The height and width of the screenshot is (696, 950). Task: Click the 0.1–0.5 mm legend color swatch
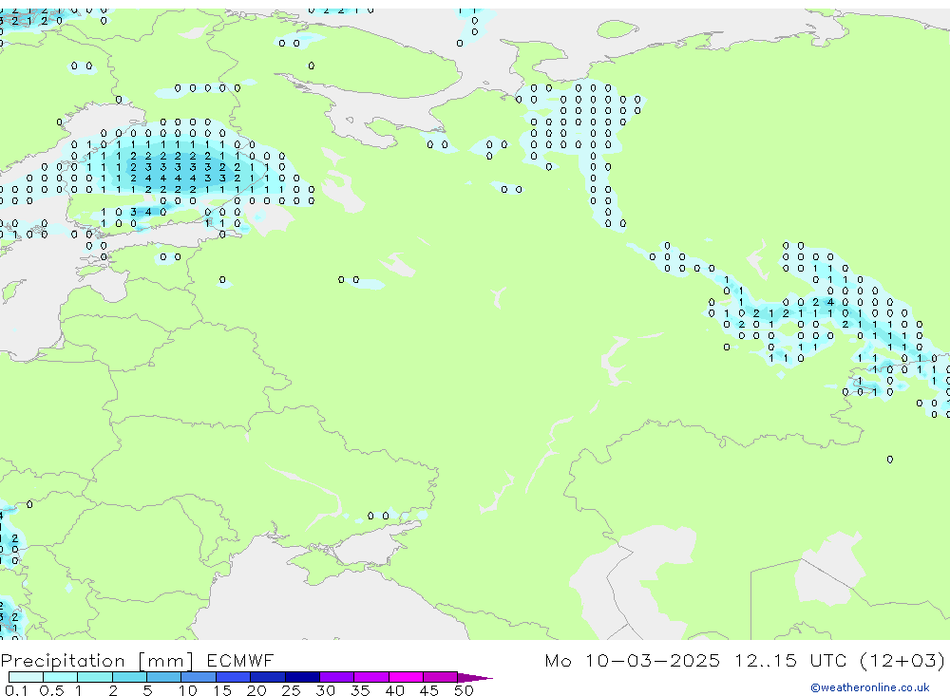click(x=26, y=677)
